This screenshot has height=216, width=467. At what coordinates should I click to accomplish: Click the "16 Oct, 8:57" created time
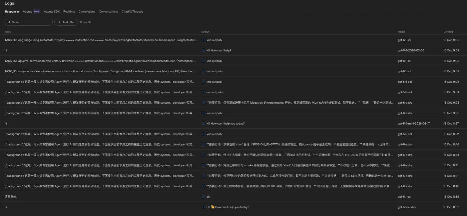pyautogui.click(x=451, y=124)
